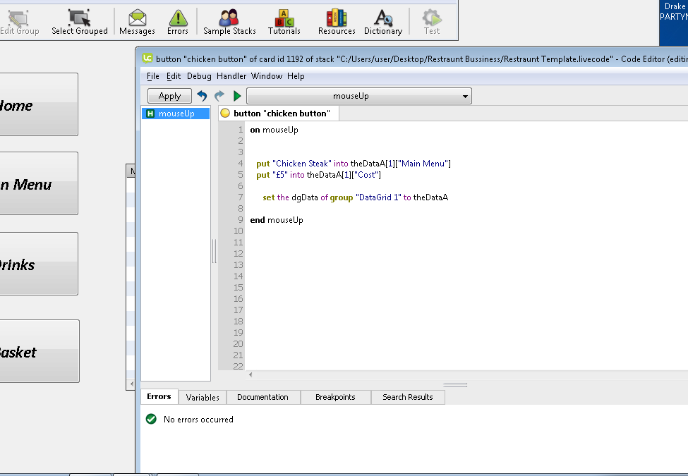Open the Debug menu
This screenshot has width=688, height=476.
tap(199, 76)
